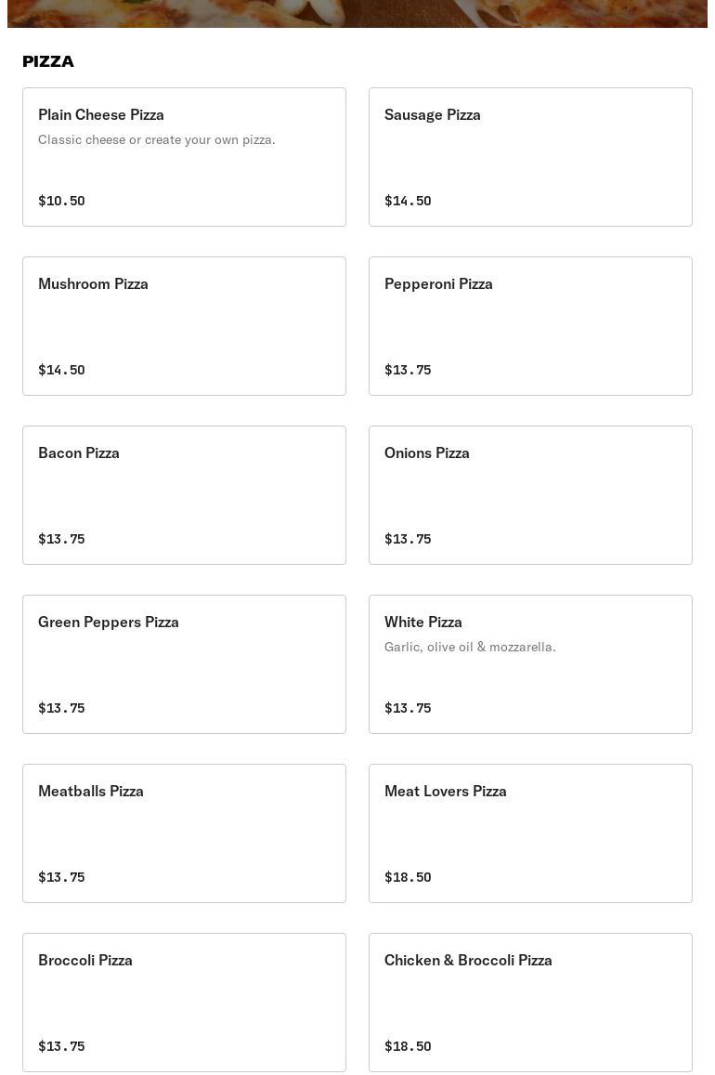Open the Bacon Pizza card
This screenshot has height=1075, width=715.
tap(184, 495)
